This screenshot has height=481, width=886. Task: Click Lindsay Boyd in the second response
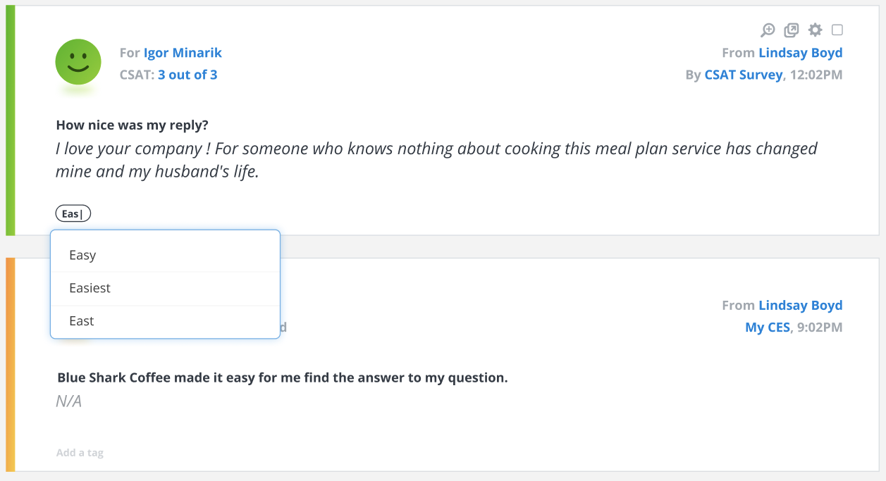(x=800, y=306)
